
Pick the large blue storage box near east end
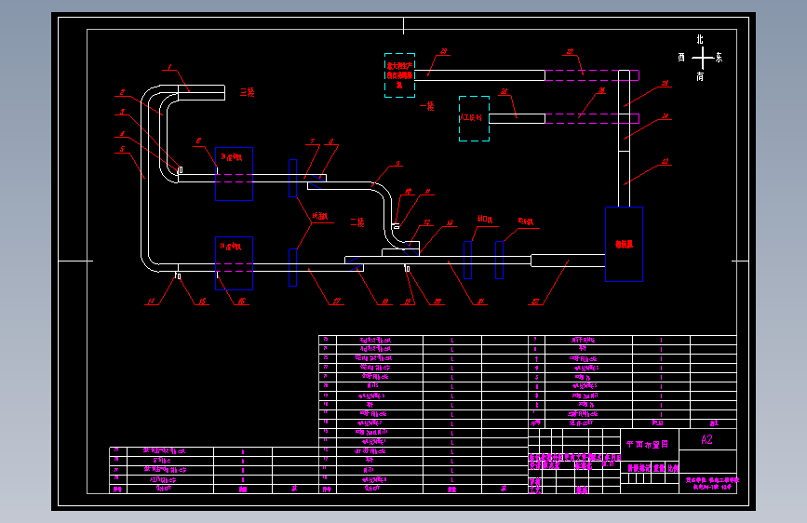[624, 244]
